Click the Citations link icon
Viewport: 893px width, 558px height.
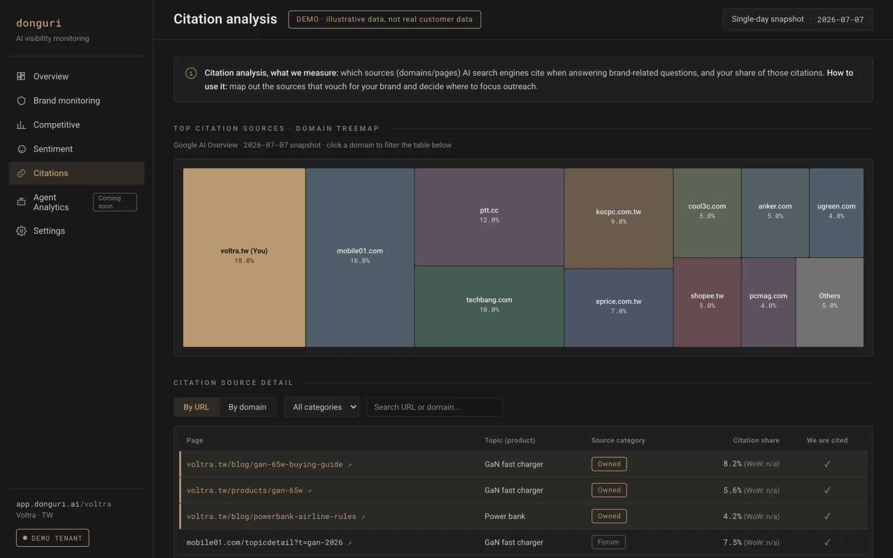point(21,173)
